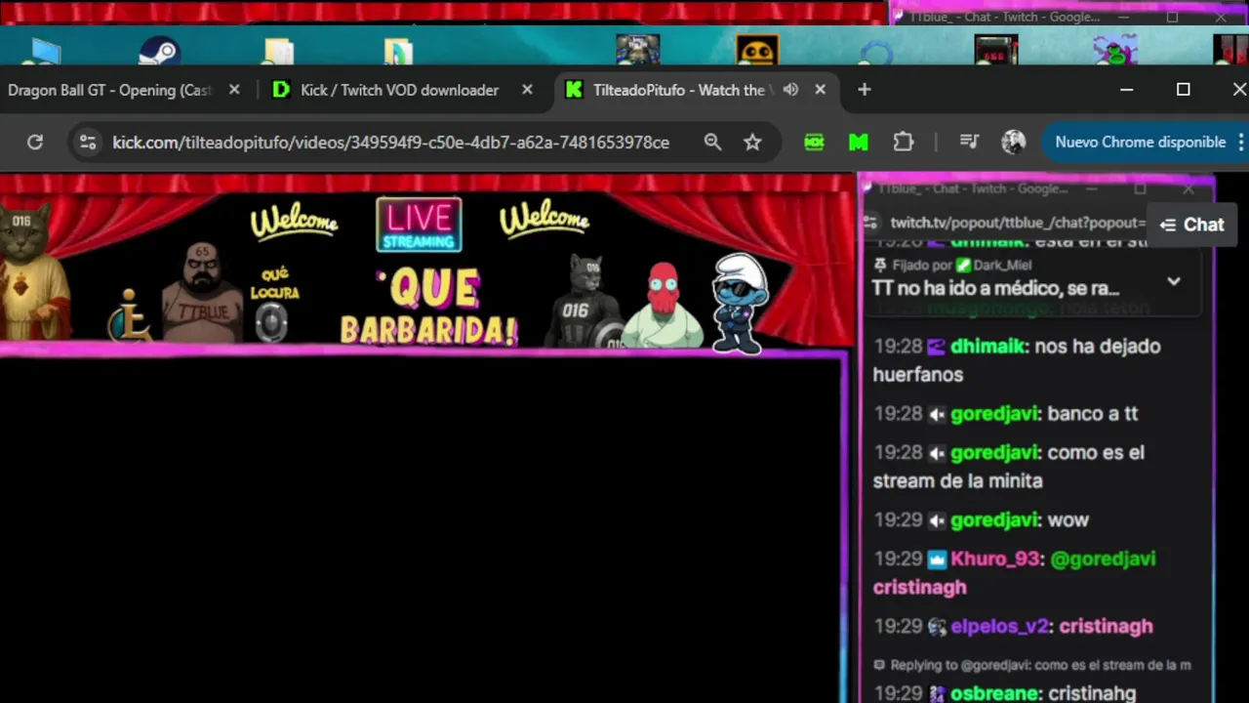Image resolution: width=1249 pixels, height=703 pixels.
Task: Click elpelos_v2's chat badge
Action: [937, 627]
